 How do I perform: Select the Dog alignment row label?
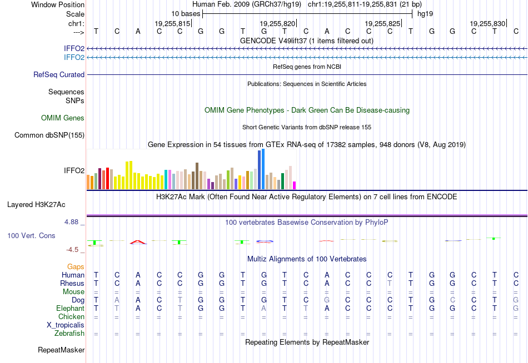tap(78, 300)
